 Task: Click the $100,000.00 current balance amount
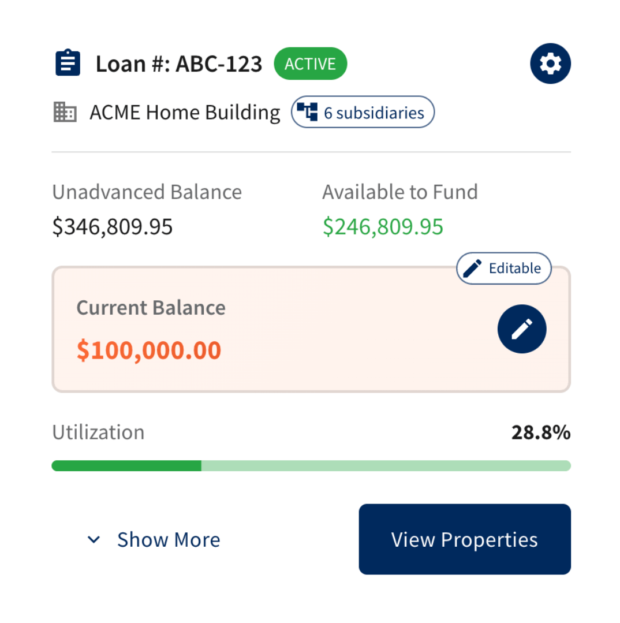[x=148, y=350]
